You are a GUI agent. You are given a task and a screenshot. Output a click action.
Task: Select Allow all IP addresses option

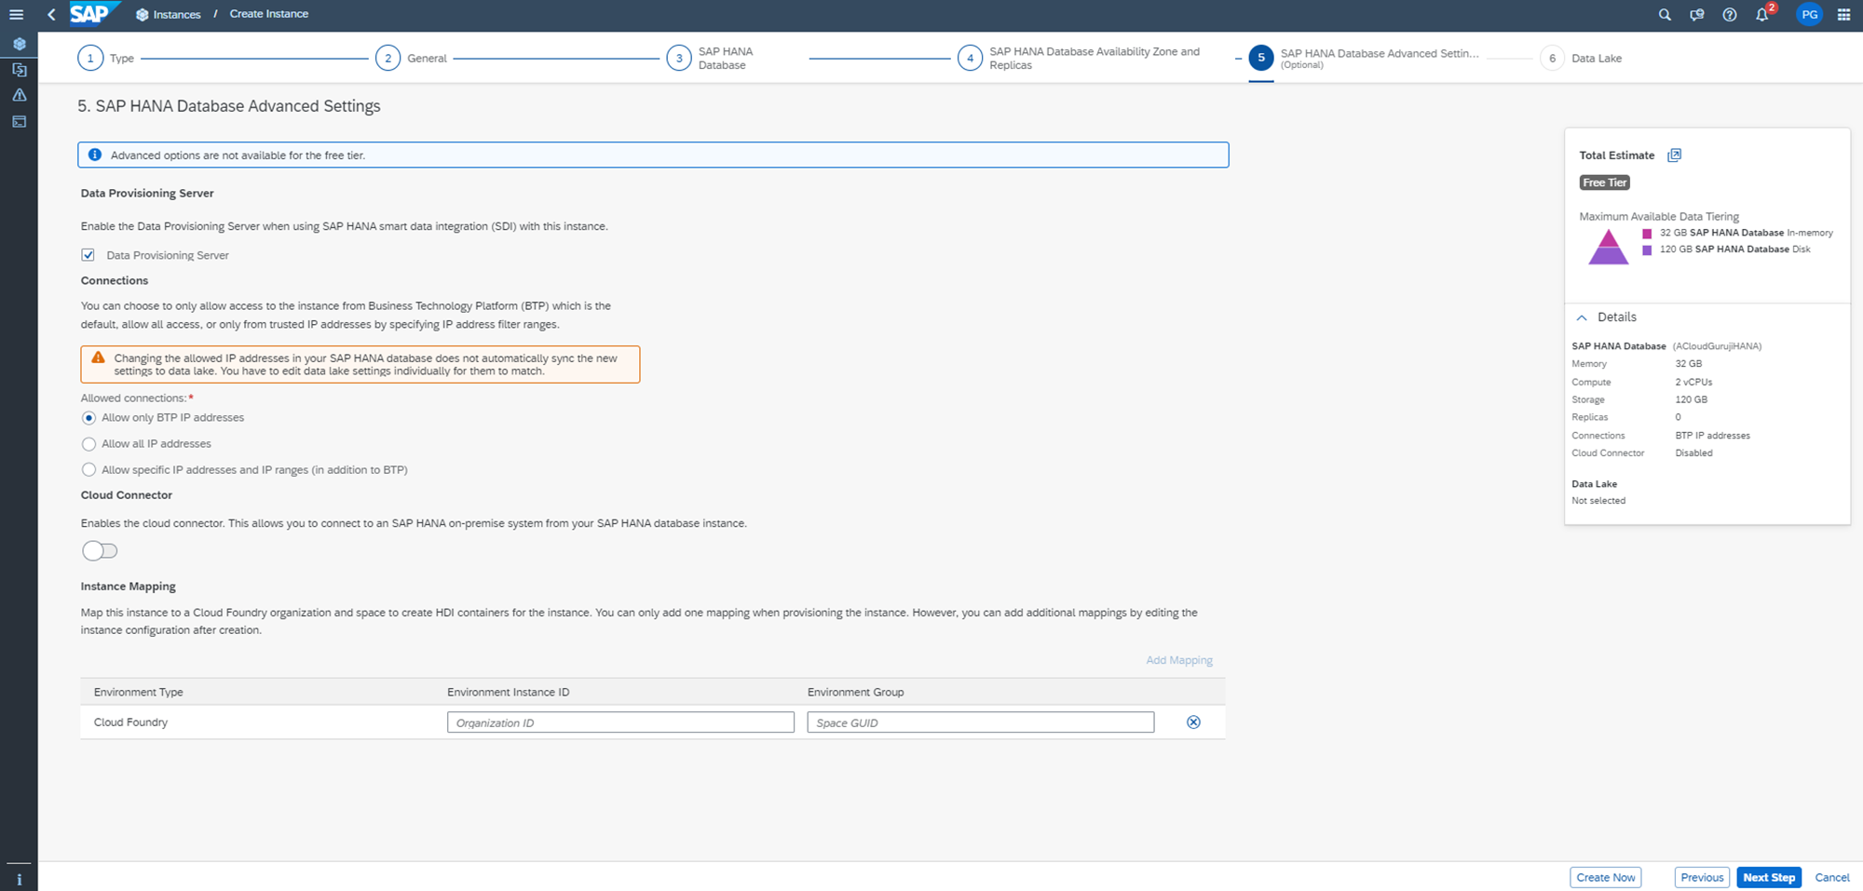click(x=89, y=444)
